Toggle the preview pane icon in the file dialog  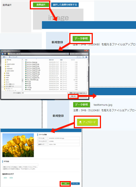(x=83, y=57)
